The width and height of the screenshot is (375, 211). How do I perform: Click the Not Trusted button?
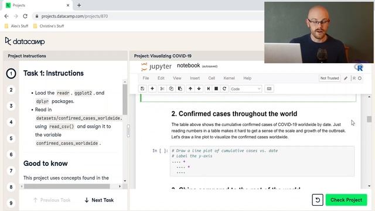329,78
